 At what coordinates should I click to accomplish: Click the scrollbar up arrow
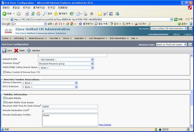(x=192, y=56)
